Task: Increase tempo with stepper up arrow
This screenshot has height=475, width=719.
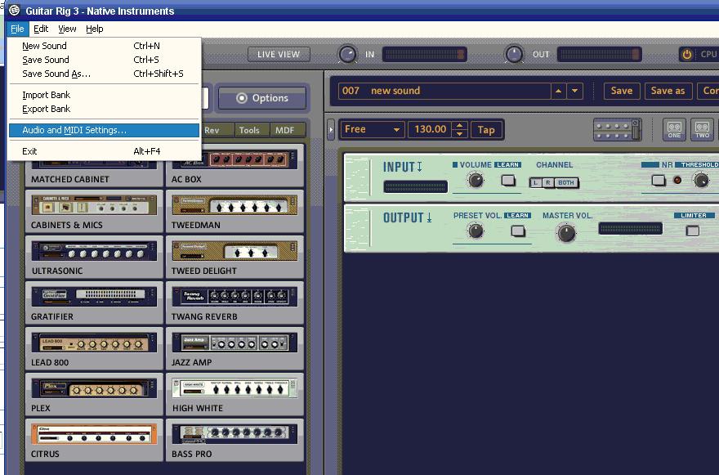Action: [460, 125]
